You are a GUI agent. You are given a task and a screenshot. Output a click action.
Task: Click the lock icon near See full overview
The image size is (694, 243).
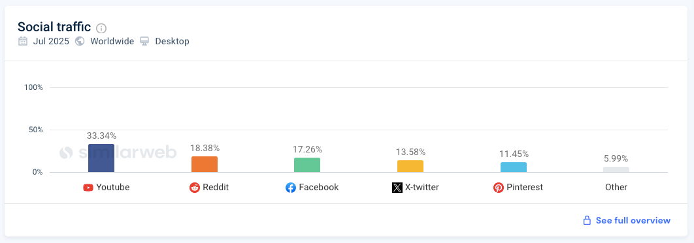click(x=587, y=220)
